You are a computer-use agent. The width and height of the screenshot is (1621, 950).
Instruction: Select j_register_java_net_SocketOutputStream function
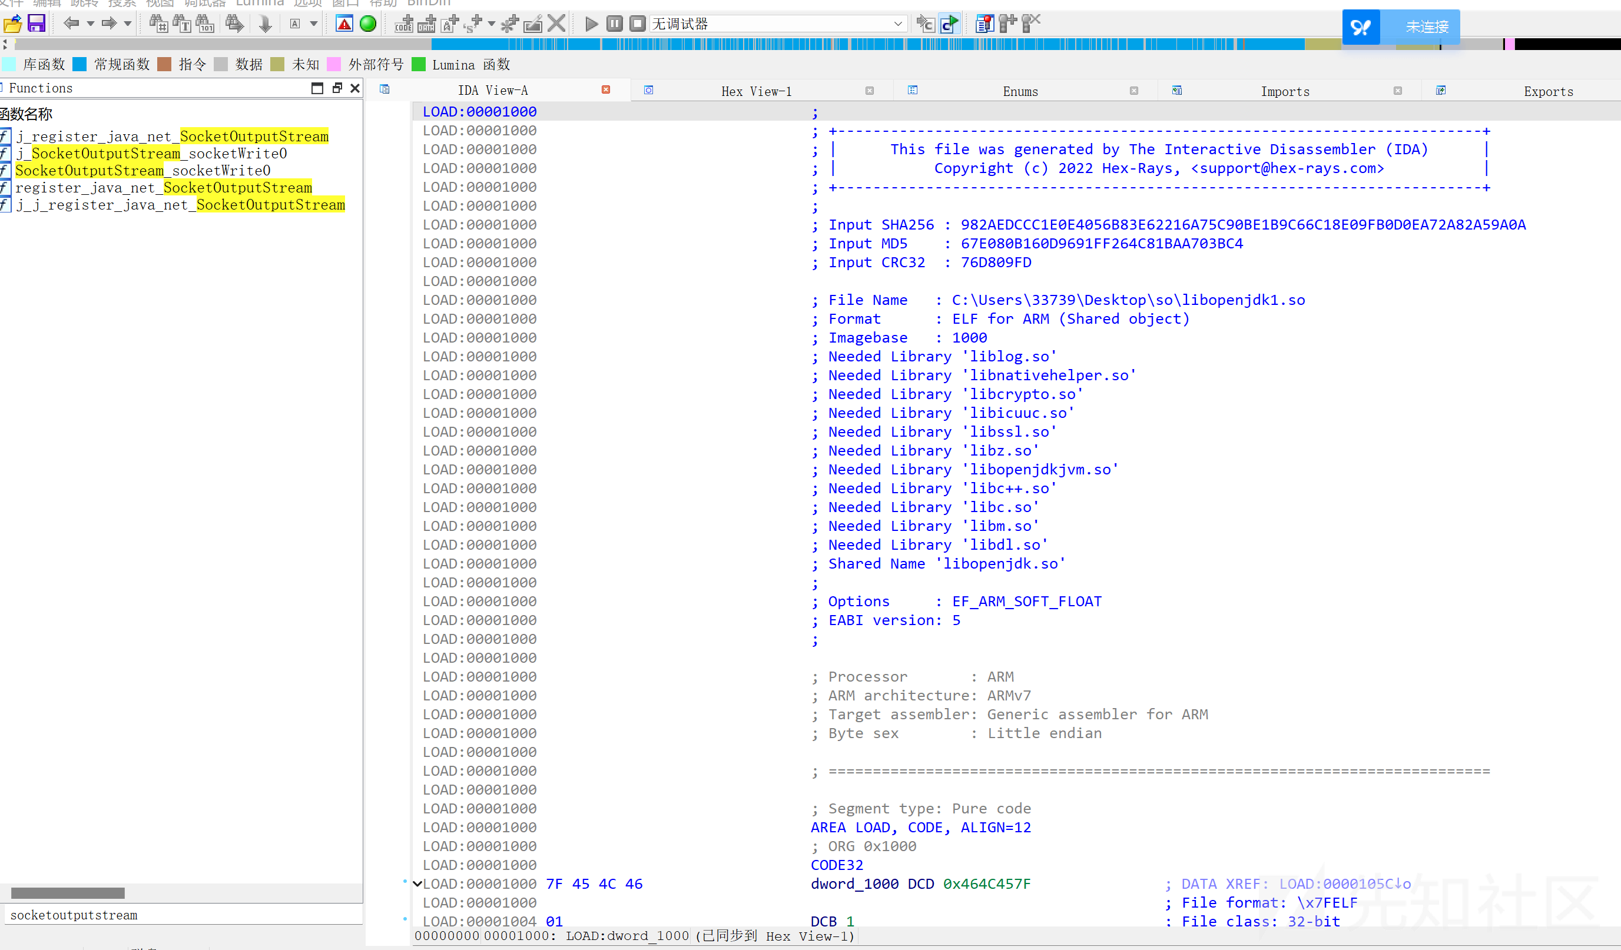click(173, 137)
